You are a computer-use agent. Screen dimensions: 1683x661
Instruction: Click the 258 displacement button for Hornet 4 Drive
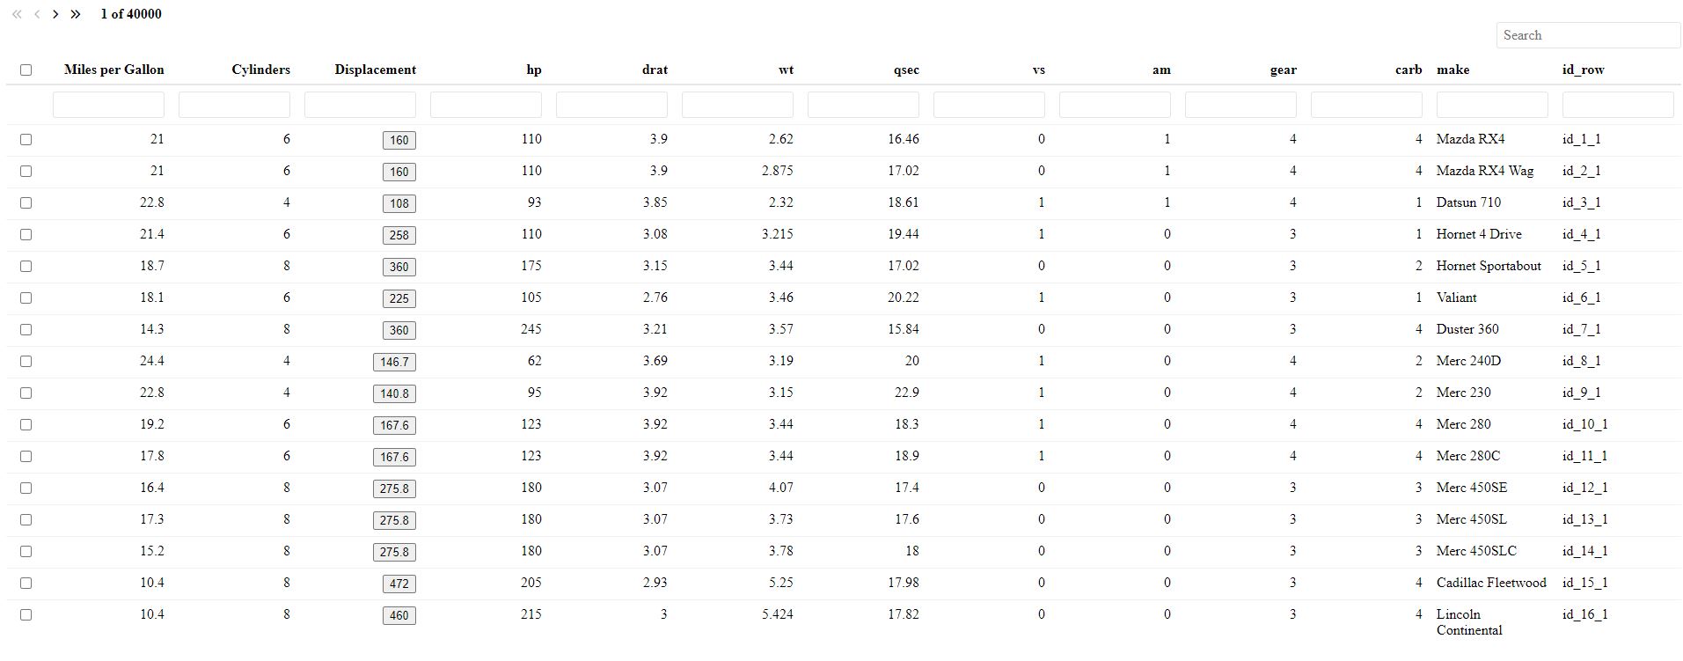(x=399, y=235)
